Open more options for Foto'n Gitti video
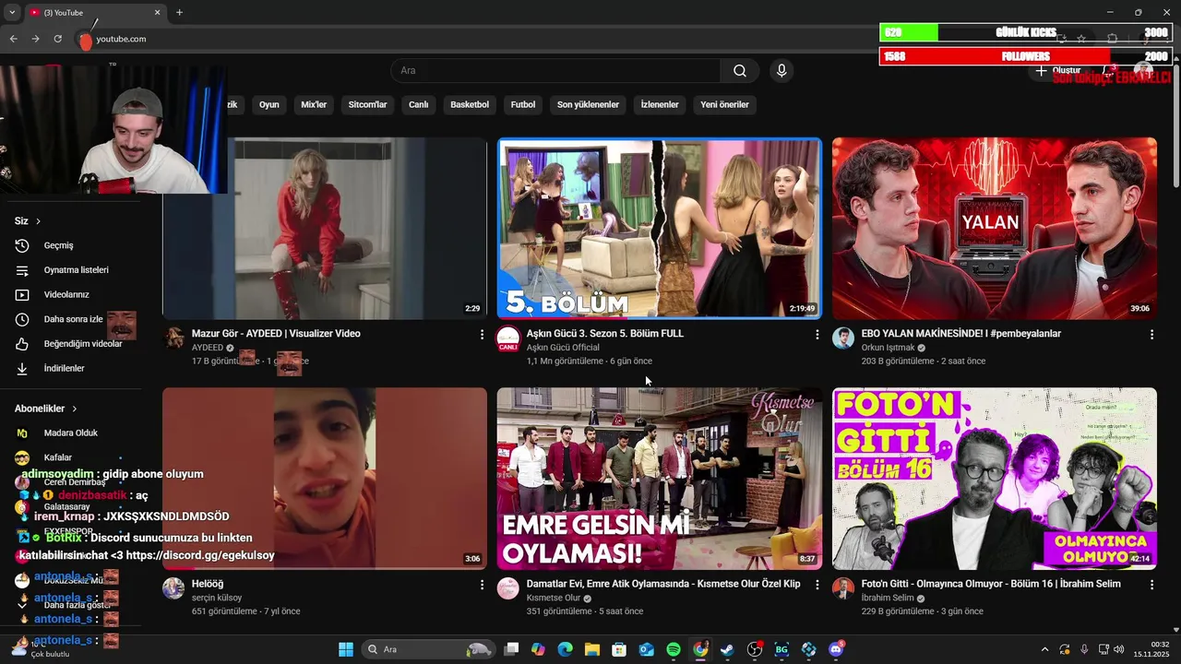 [x=1151, y=585]
